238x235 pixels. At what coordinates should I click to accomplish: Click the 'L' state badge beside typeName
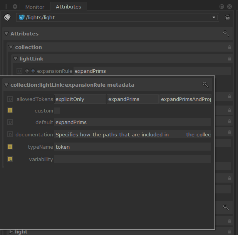pyautogui.click(x=10, y=147)
